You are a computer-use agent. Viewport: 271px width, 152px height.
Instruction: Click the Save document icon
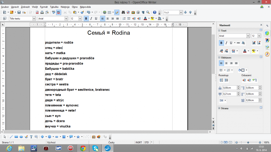tap(19, 12)
